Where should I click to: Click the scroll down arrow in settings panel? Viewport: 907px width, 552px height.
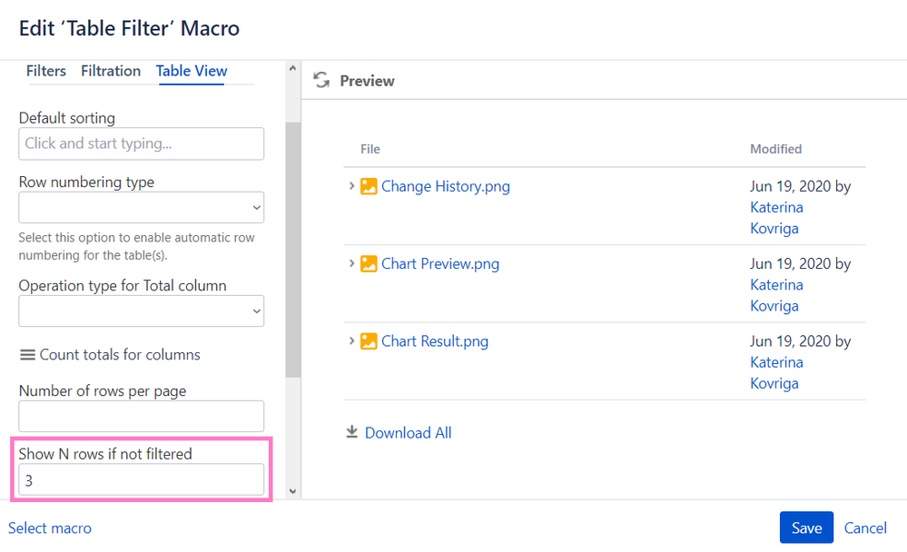pyautogui.click(x=292, y=491)
